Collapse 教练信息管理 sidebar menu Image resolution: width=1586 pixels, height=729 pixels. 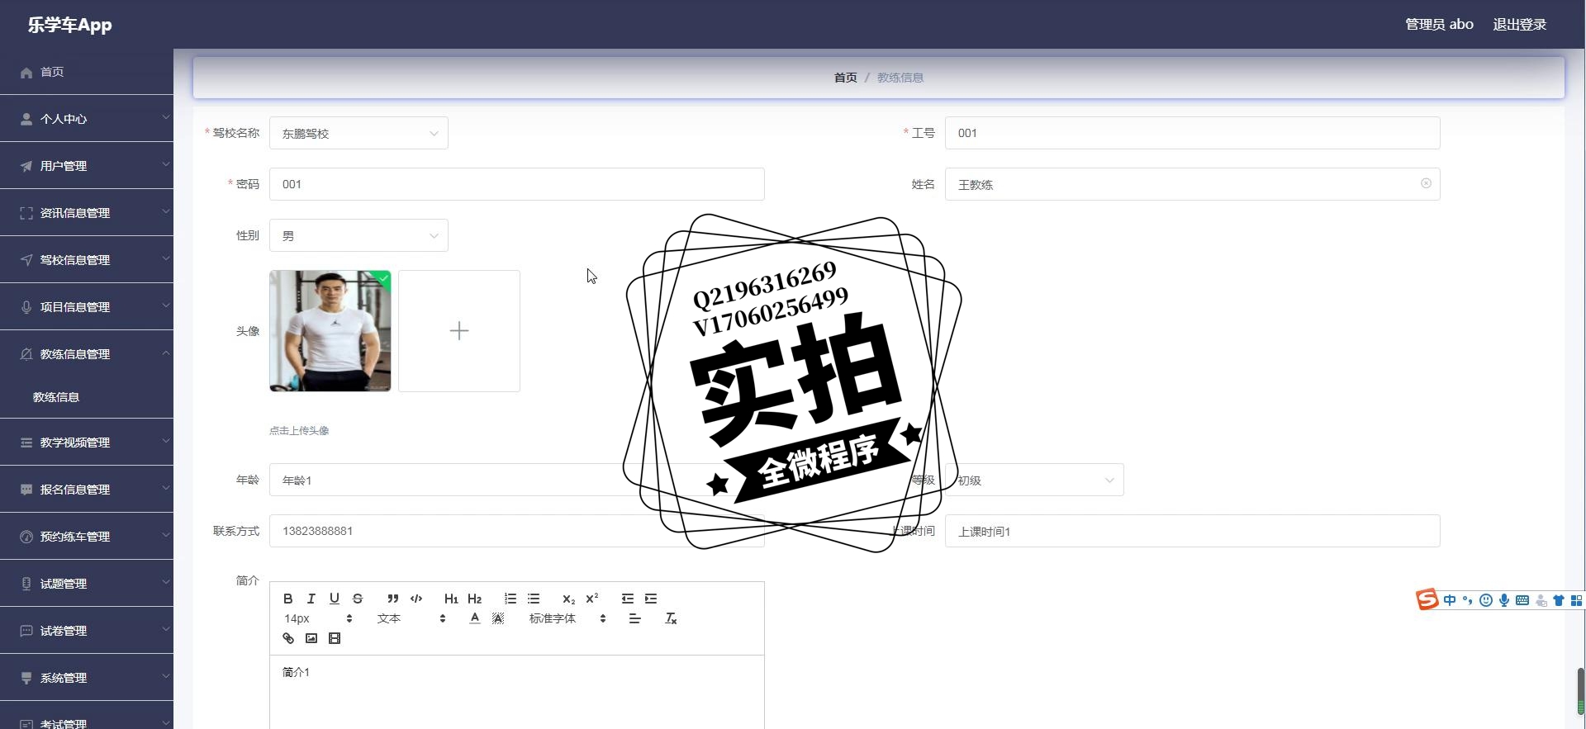click(87, 354)
